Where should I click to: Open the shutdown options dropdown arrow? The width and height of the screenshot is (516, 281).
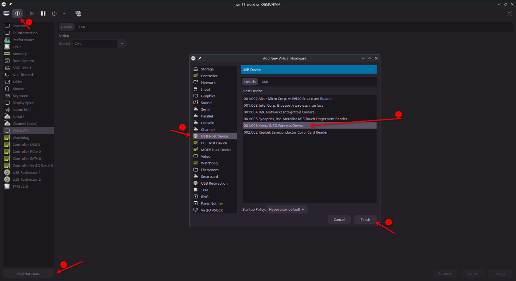[64, 13]
